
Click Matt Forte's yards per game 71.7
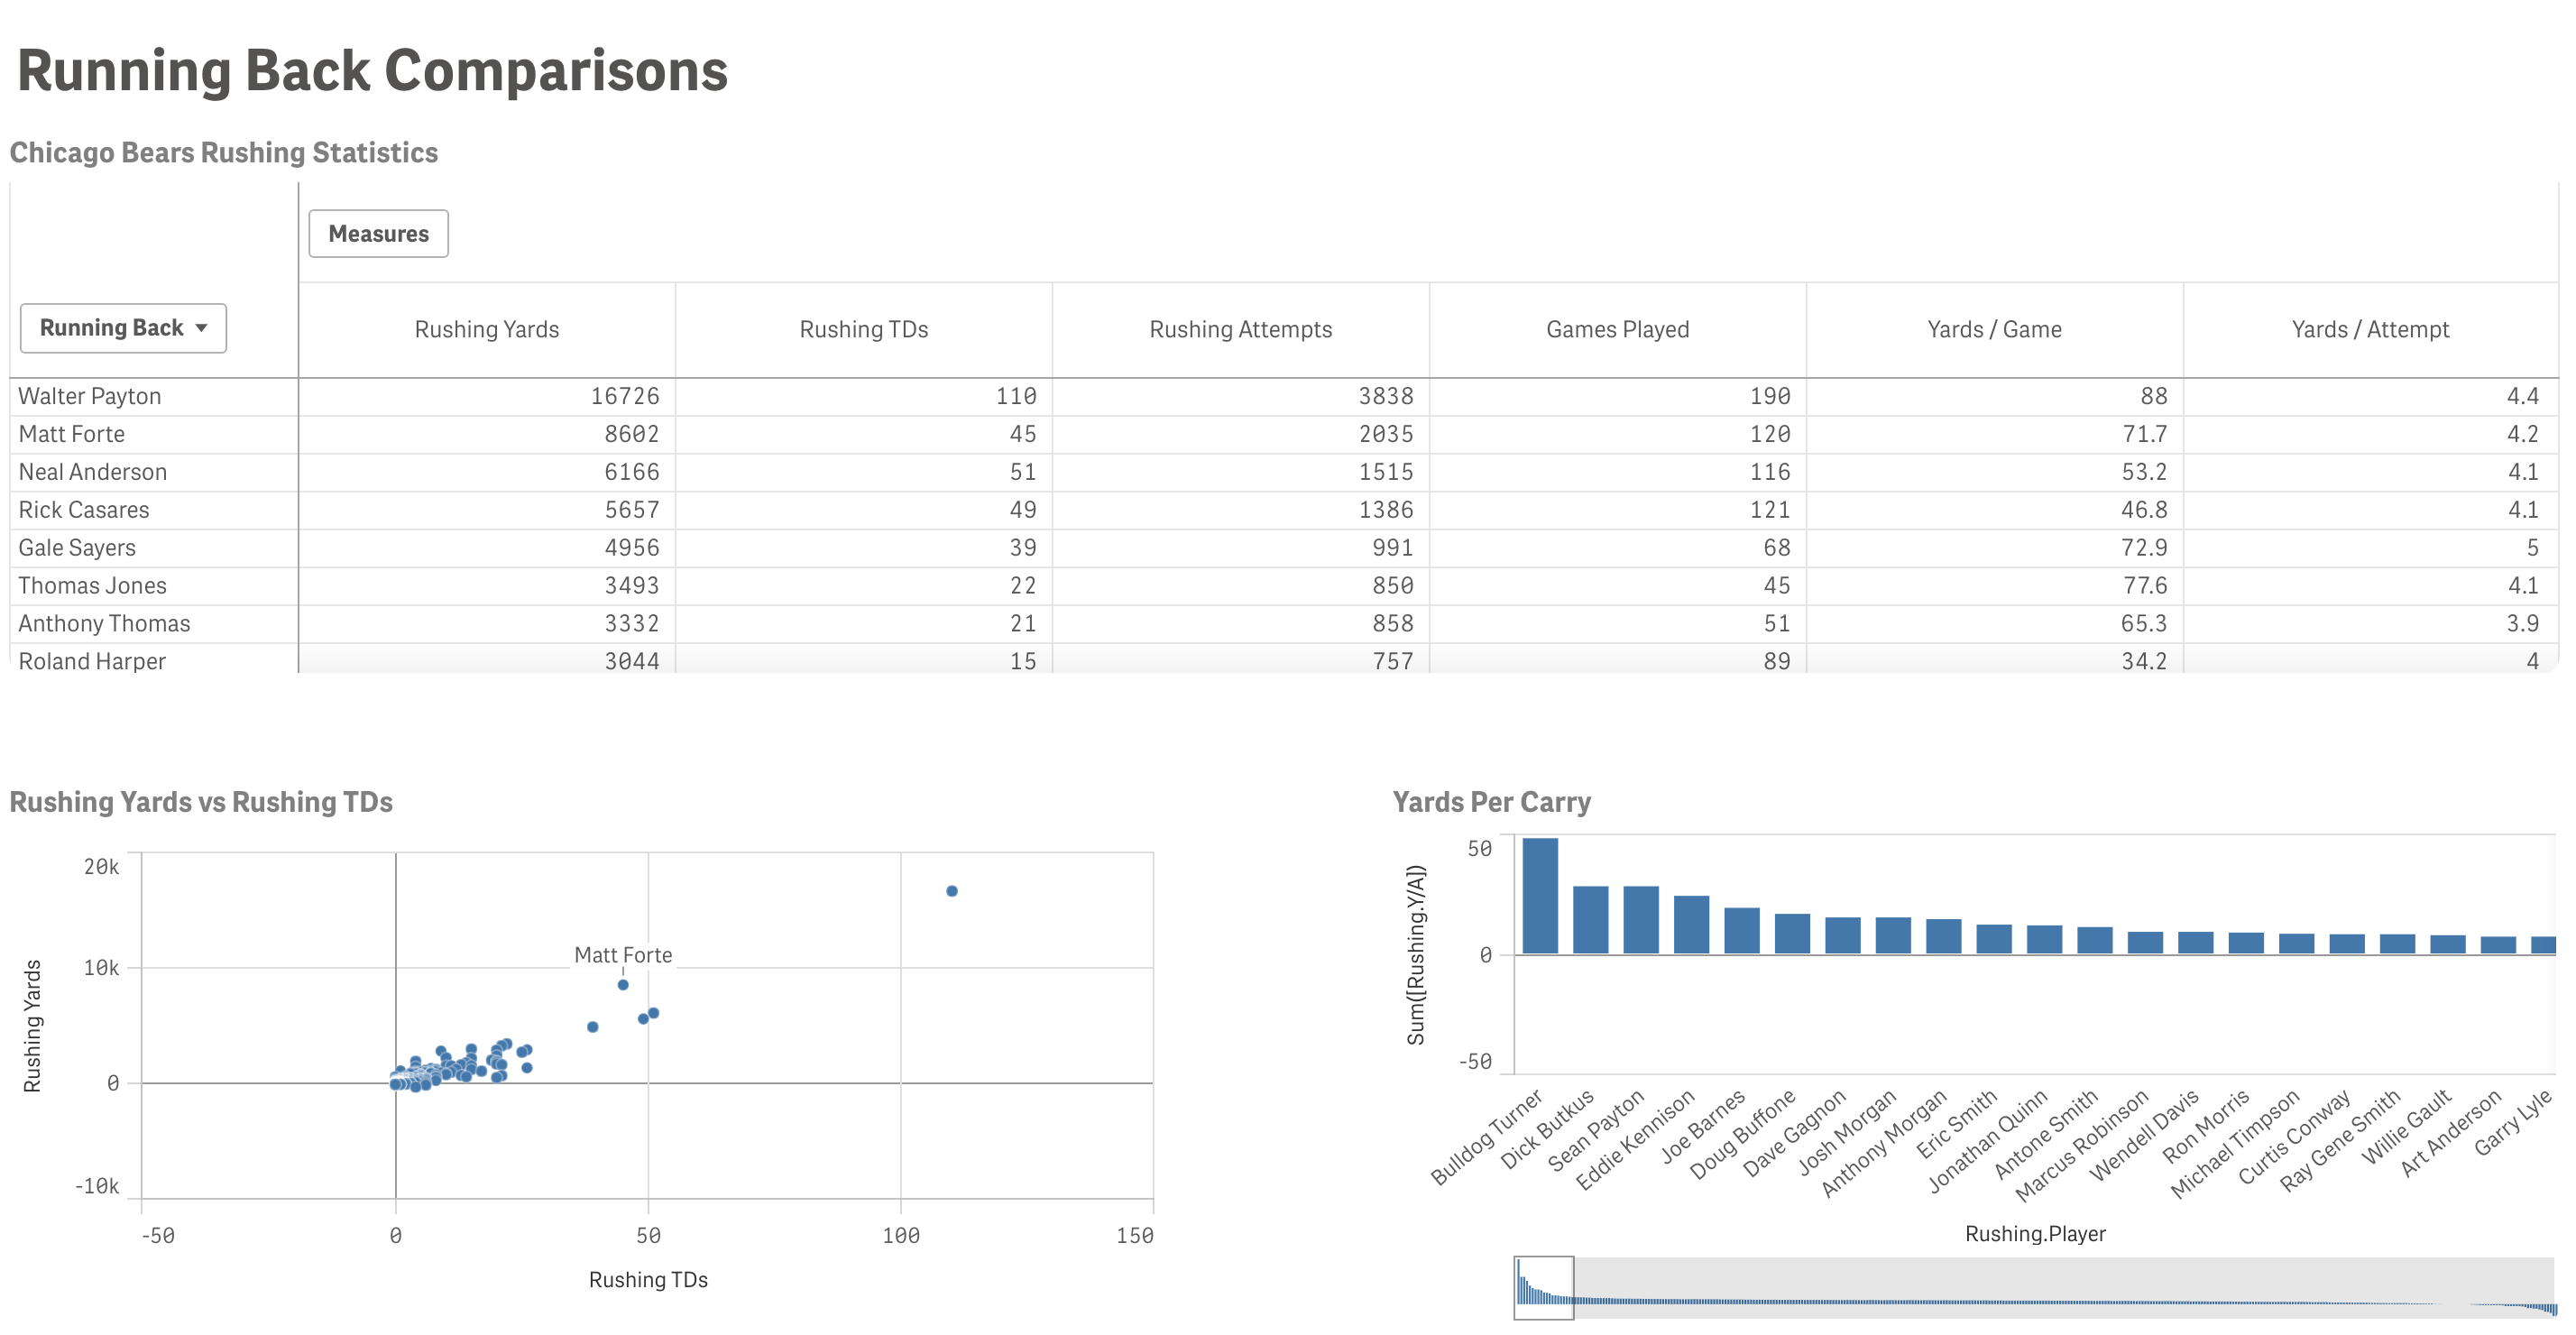2145,434
